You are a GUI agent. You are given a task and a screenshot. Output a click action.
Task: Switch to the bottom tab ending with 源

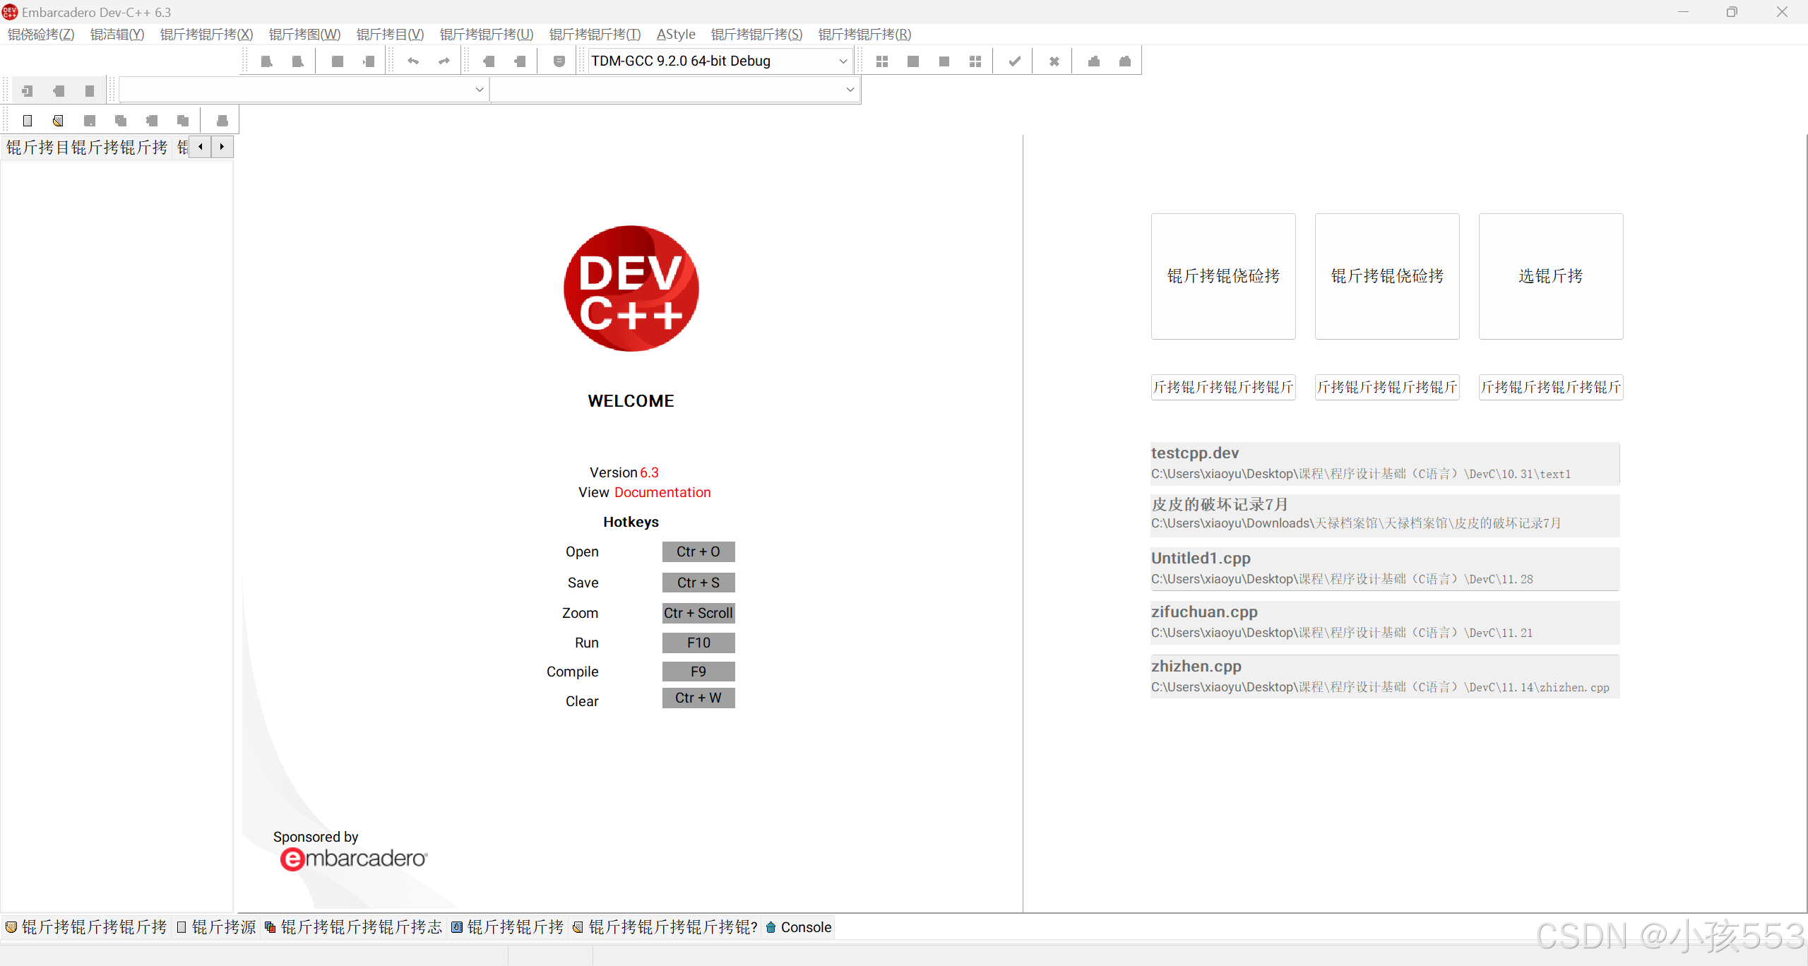(217, 927)
